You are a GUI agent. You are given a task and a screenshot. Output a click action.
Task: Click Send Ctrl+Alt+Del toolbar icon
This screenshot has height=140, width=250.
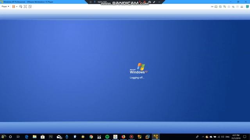(x=21, y=7)
